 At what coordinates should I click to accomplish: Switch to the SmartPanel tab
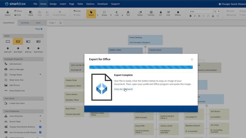click(8, 23)
